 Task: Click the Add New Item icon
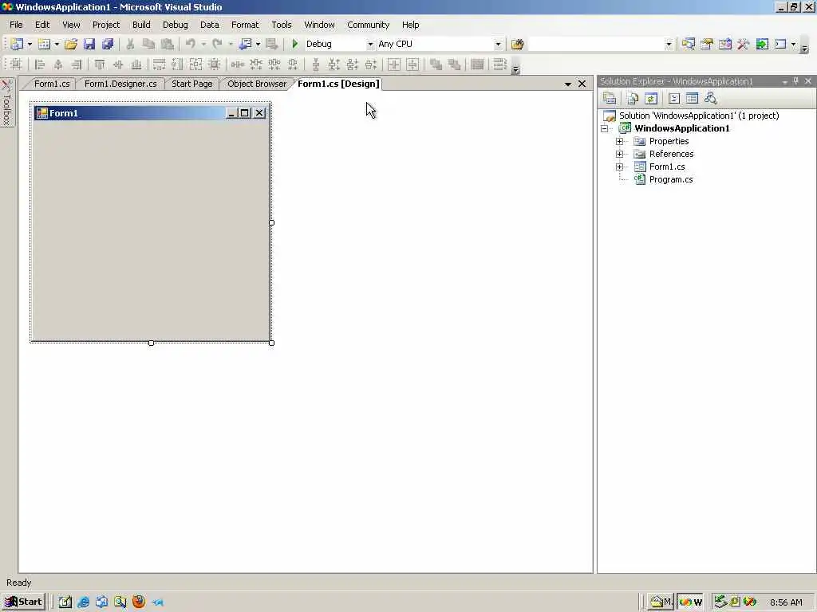pyautogui.click(x=45, y=45)
